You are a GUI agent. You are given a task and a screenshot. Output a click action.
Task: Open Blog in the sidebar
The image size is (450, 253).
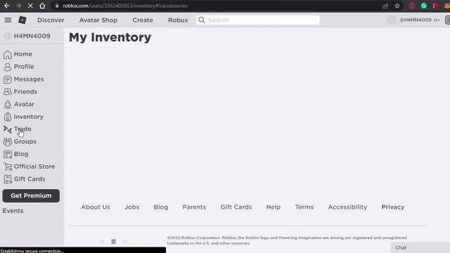point(21,154)
